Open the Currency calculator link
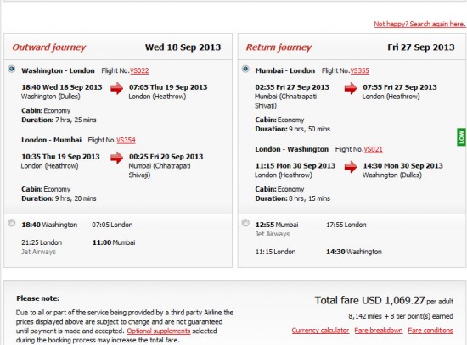Image resolution: width=467 pixels, height=345 pixels. [x=320, y=331]
